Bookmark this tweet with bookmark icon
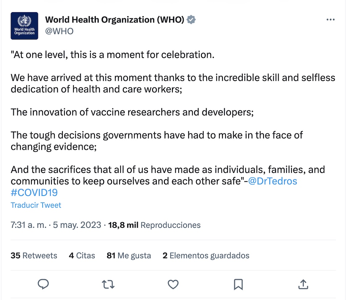Viewport: 346px width, 300px height. 238,284
